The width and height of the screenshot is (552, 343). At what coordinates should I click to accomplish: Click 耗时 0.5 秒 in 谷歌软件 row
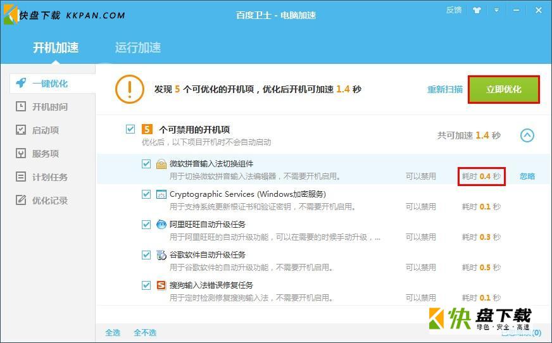[x=481, y=267]
